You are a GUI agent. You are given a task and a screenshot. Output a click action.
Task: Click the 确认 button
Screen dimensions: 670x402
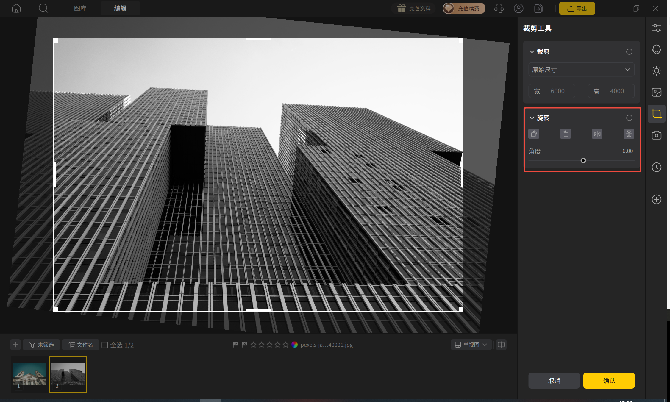[x=609, y=380]
